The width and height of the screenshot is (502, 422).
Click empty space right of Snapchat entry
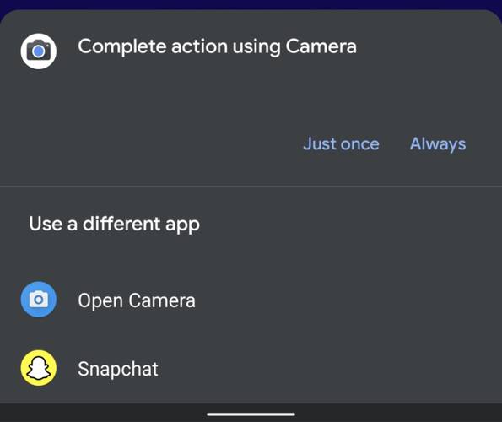pos(330,369)
